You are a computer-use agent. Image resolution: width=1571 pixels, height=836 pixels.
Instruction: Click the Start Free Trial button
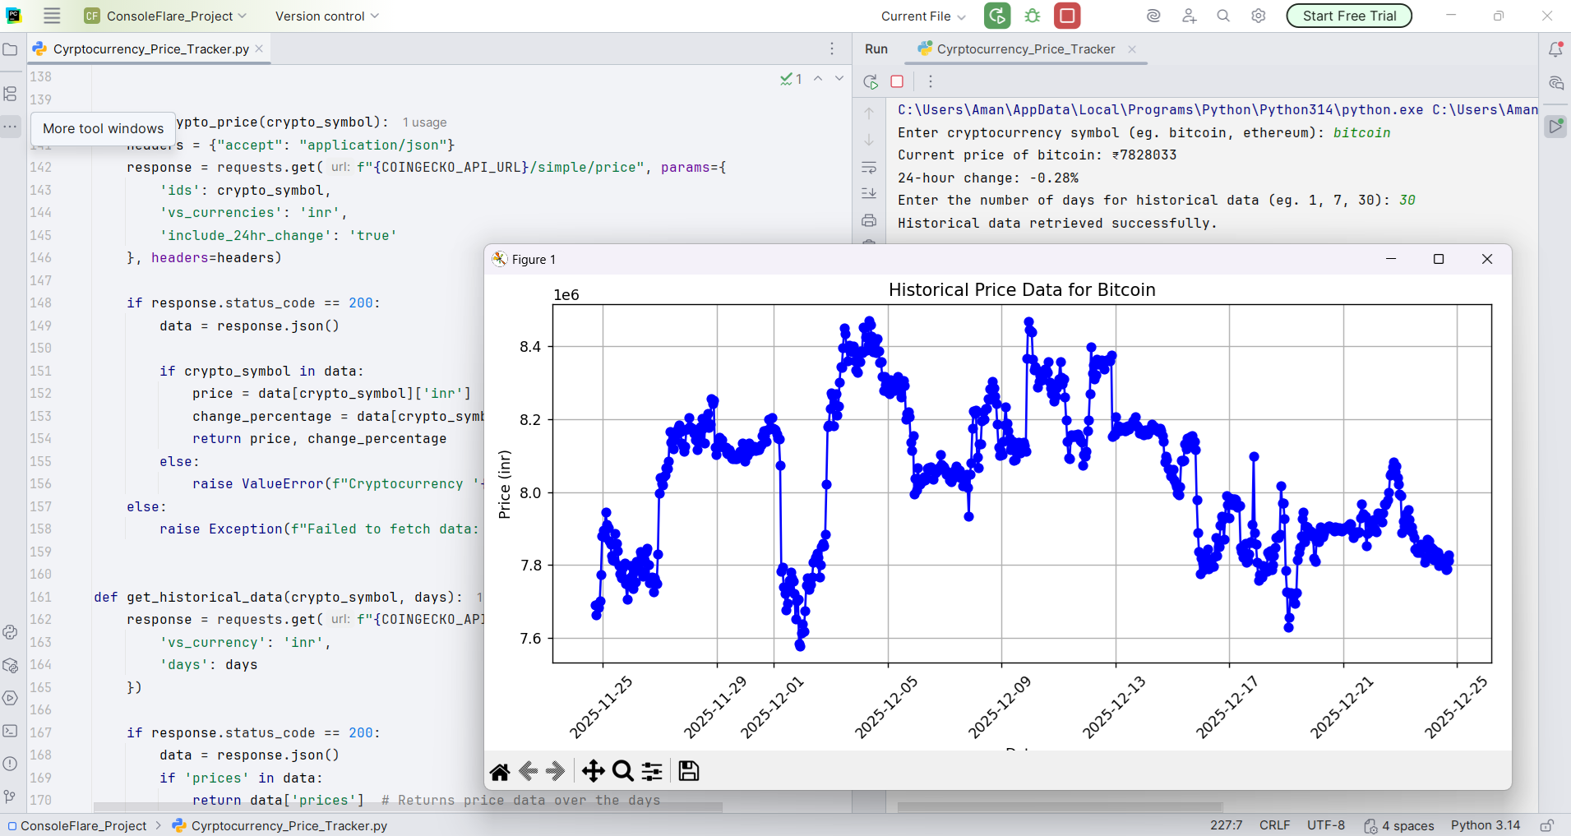tap(1348, 16)
